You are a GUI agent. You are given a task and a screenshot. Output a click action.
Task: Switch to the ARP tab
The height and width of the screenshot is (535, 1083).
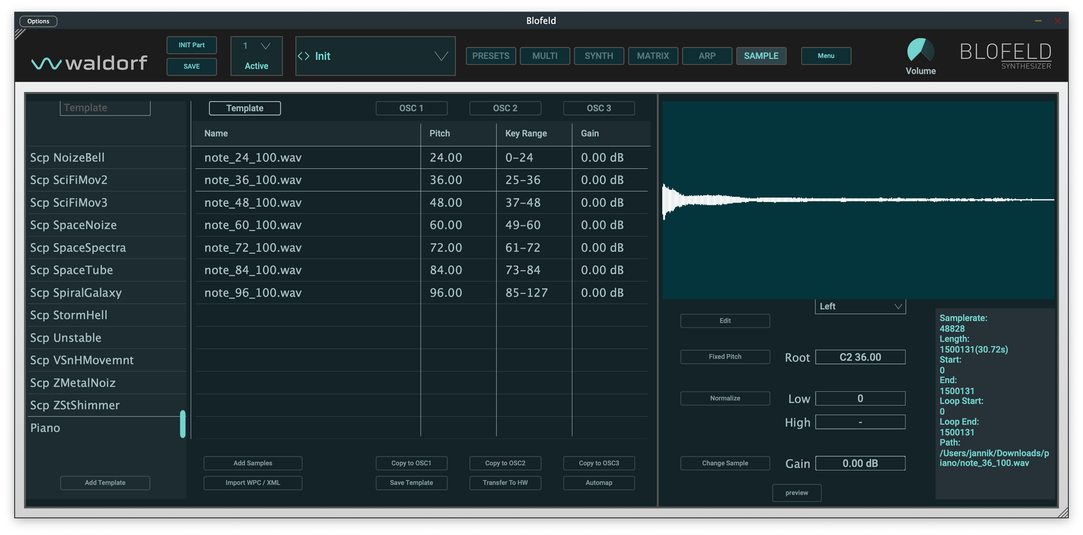707,56
